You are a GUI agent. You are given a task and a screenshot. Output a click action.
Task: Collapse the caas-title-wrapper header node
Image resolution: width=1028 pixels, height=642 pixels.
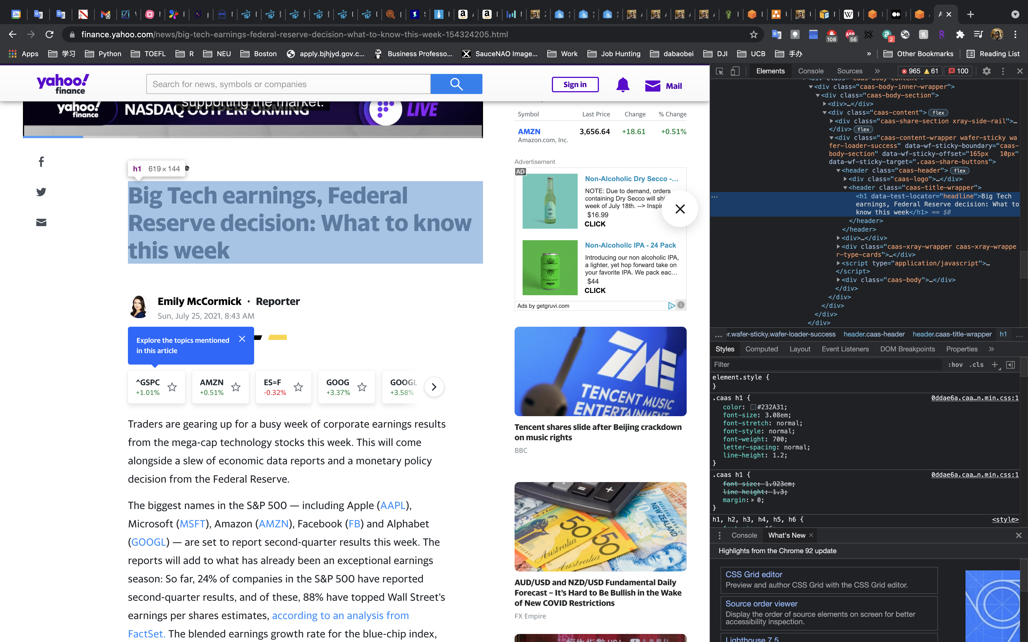(x=845, y=188)
